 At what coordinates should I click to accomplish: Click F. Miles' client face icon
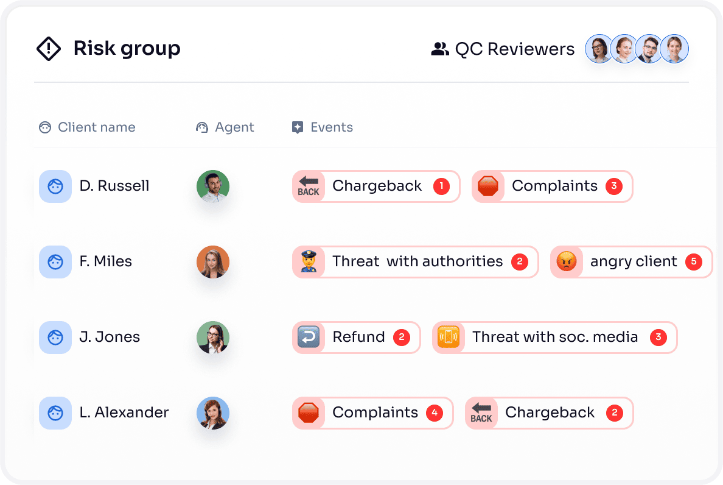tap(55, 262)
